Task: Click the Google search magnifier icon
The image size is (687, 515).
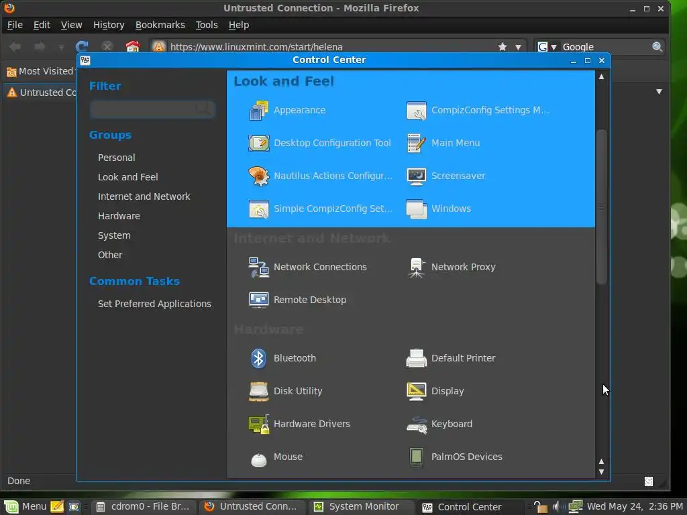Action: [x=657, y=47]
